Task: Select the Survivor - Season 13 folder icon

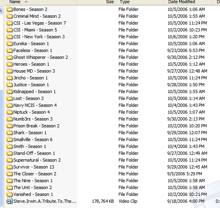Action: coord(10,167)
